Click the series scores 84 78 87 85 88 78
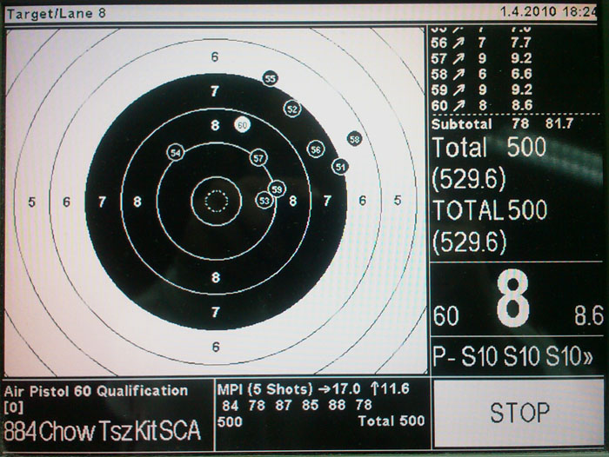 [x=297, y=406]
